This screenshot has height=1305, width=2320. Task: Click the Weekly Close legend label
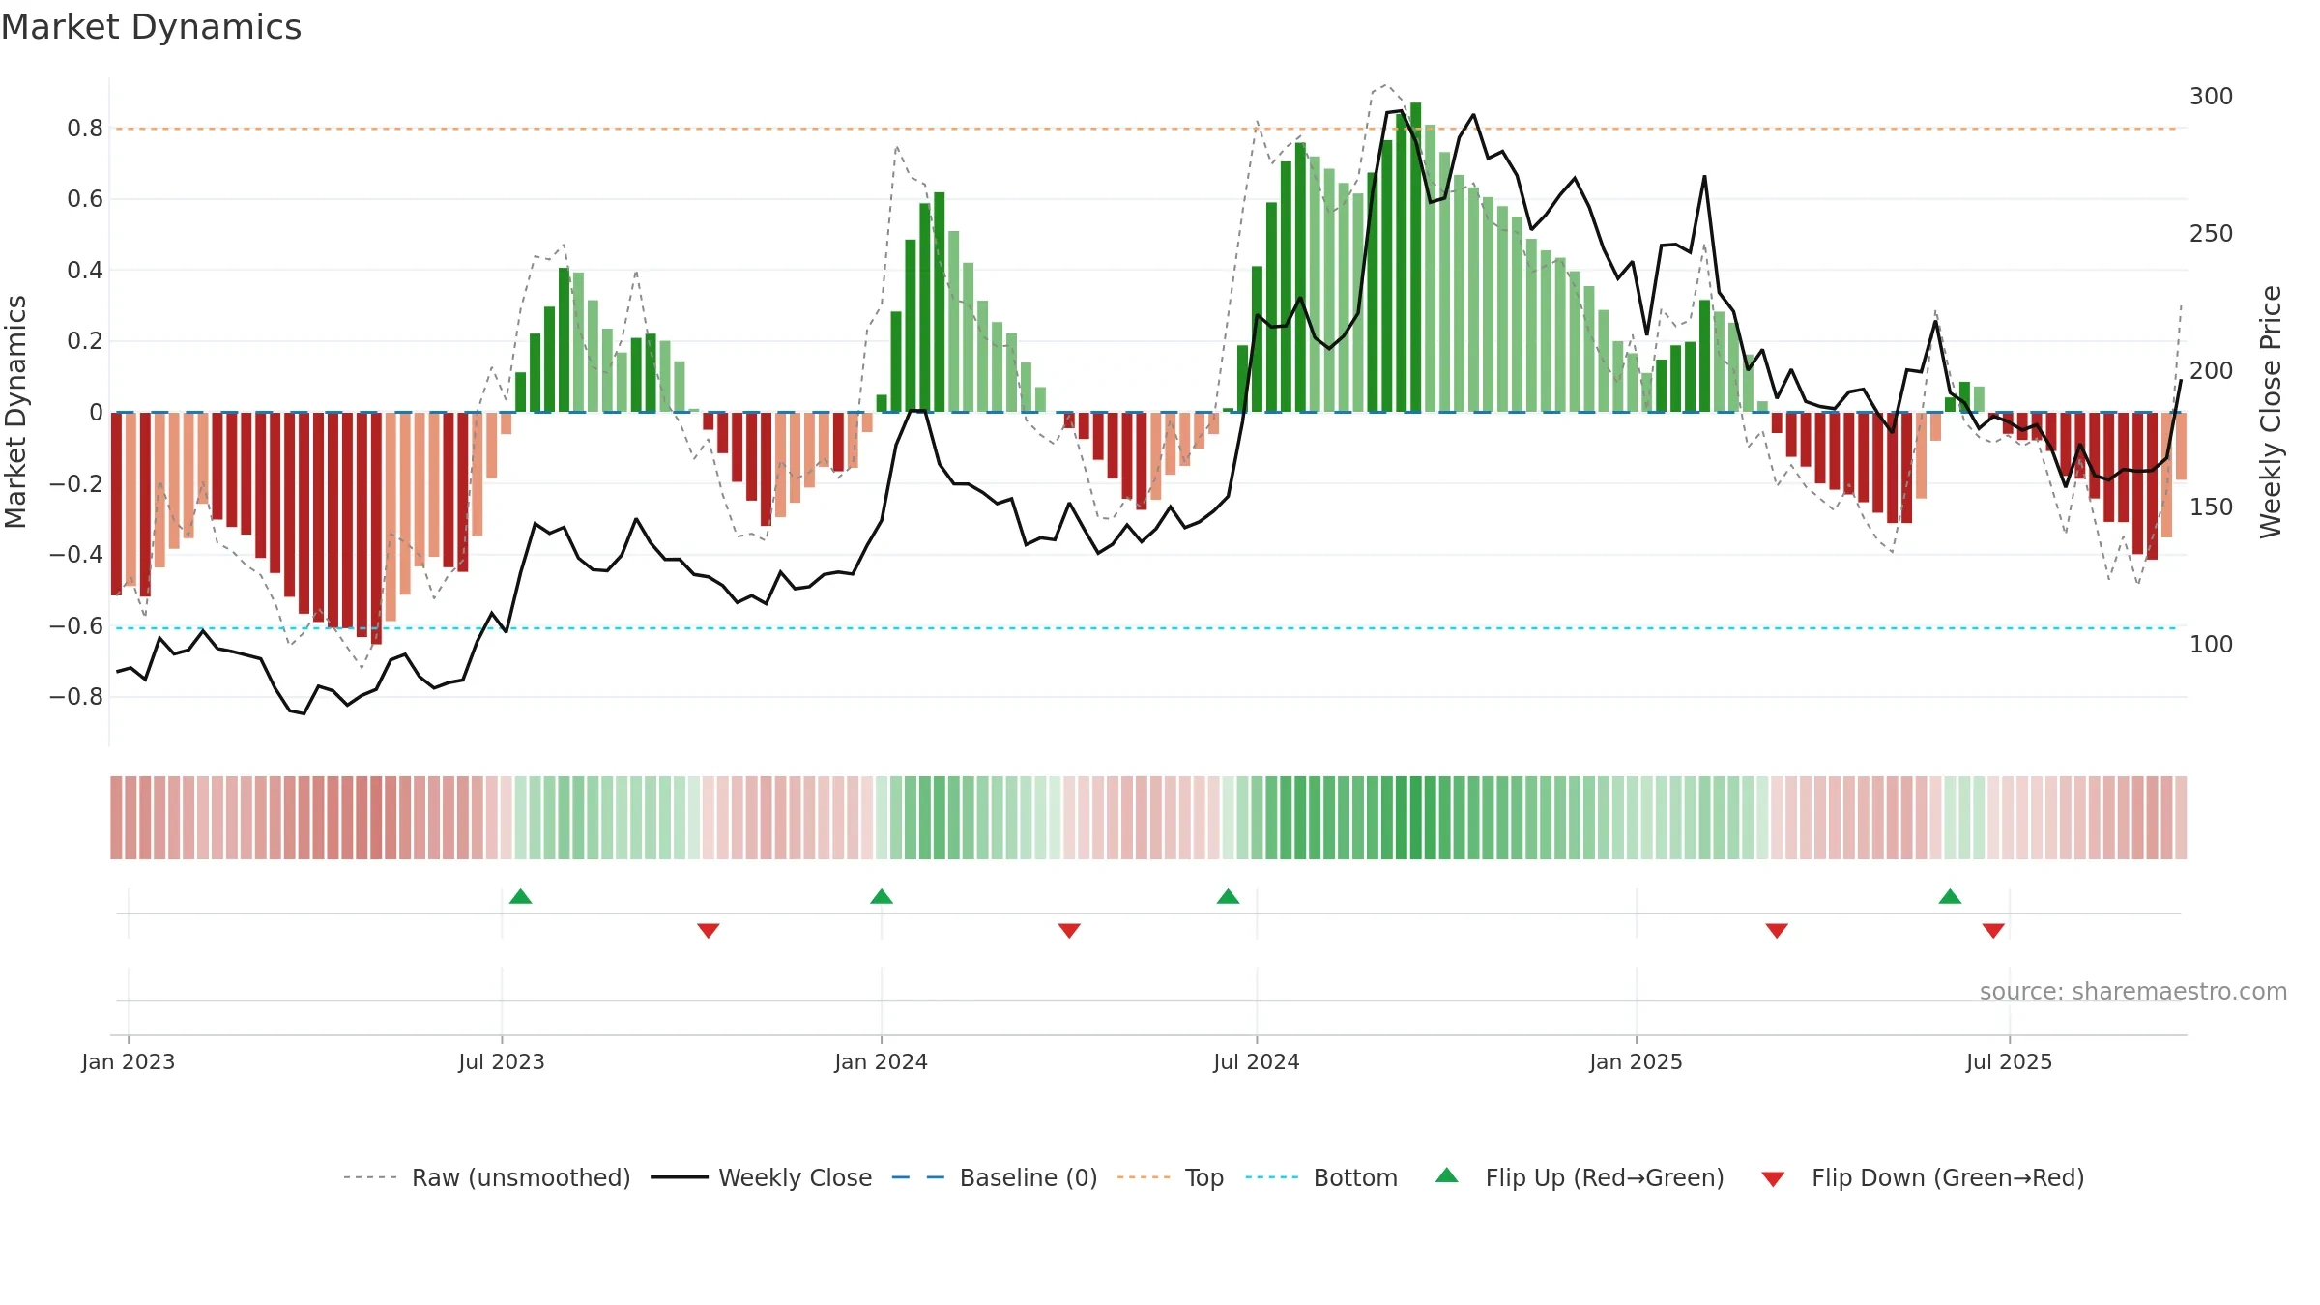795,1177
